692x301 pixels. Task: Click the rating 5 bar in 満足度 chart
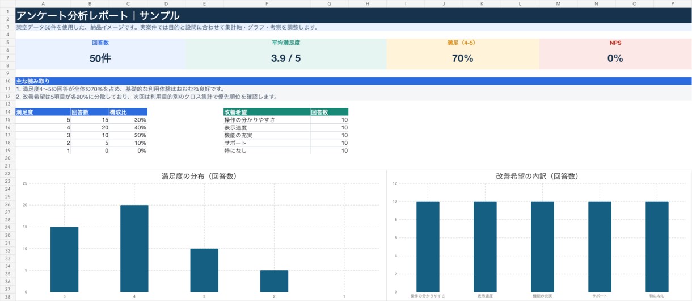64,260
